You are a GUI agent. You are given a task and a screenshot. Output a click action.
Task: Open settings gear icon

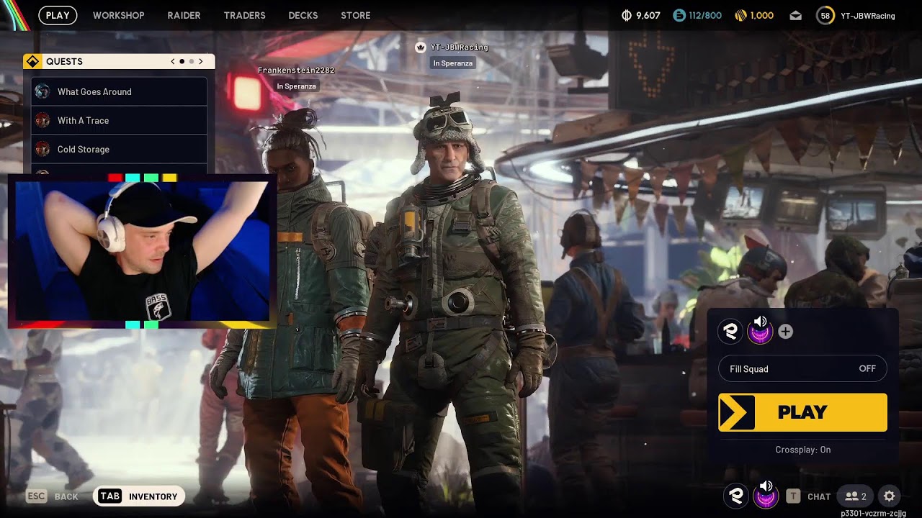[889, 496]
